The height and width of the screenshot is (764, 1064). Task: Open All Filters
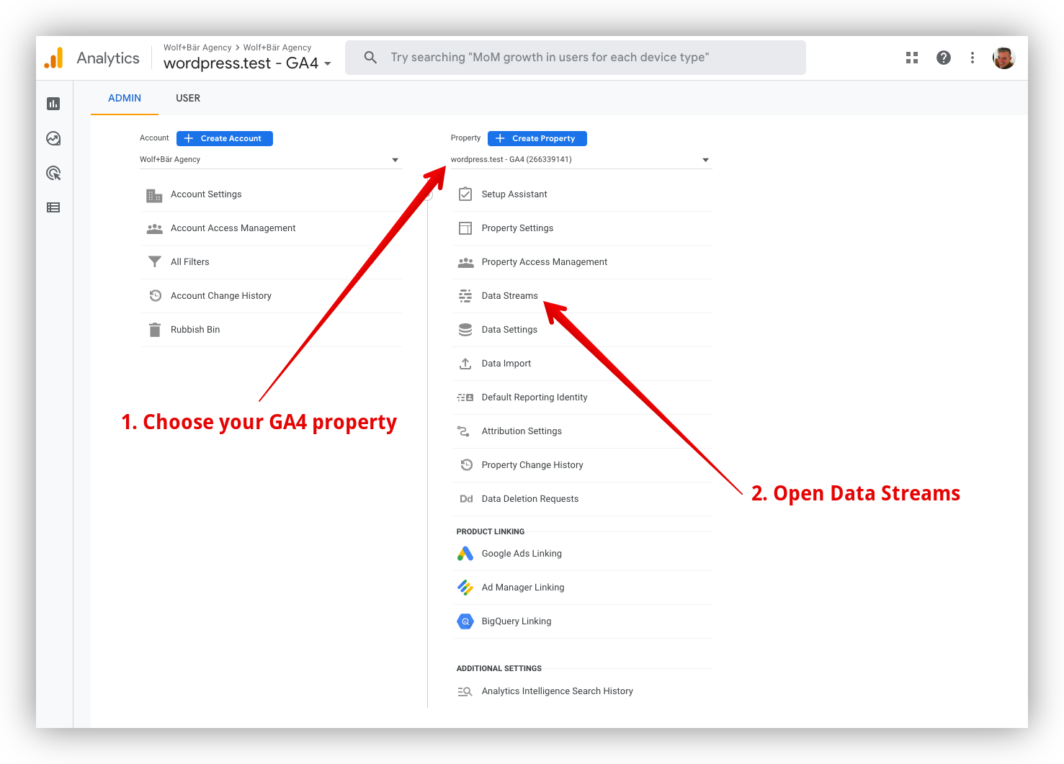(x=271, y=262)
